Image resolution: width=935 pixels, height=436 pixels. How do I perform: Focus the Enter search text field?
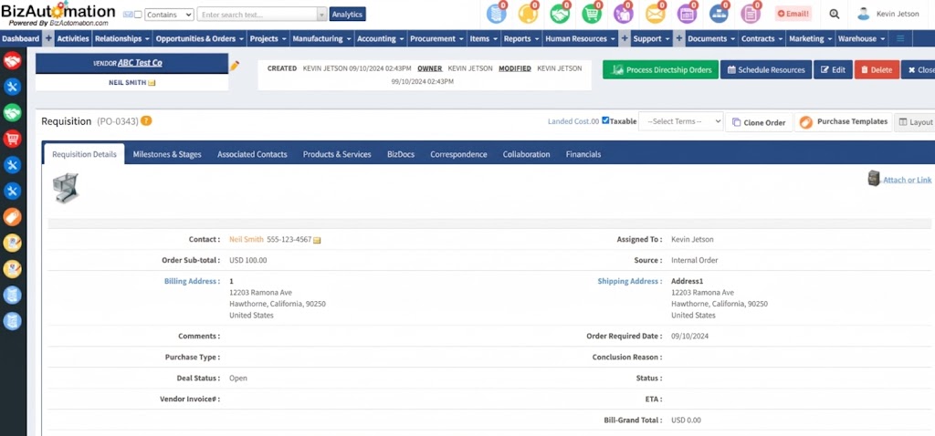pyautogui.click(x=257, y=15)
